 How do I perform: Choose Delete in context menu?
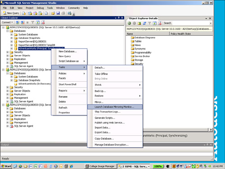(69, 102)
